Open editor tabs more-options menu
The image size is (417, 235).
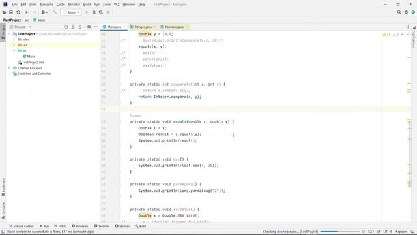click(x=408, y=27)
